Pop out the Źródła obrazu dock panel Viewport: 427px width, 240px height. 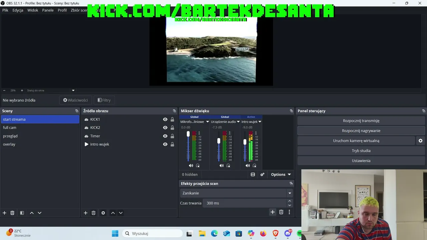coord(174,111)
